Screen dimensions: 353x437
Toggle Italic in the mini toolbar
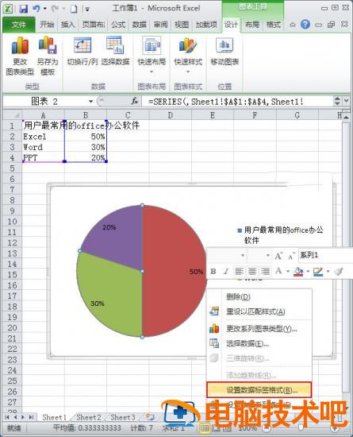coord(226,271)
